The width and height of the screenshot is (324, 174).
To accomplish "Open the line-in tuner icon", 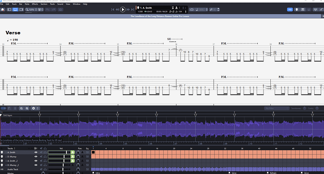I will pyautogui.click(x=315, y=9).
